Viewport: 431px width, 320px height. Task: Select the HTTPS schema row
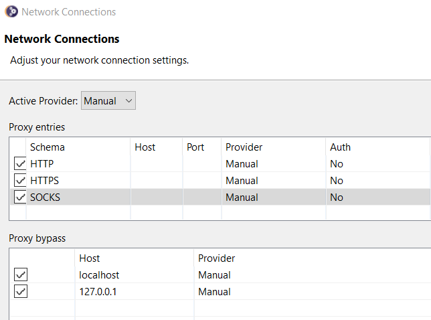(44, 181)
